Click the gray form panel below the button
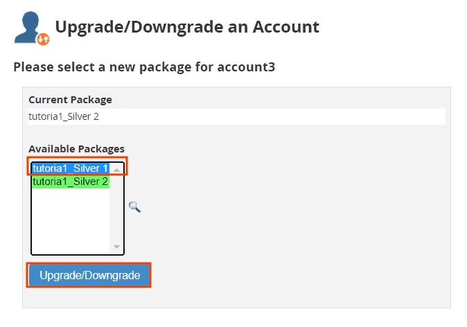467x327 pixels. [x=236, y=298]
